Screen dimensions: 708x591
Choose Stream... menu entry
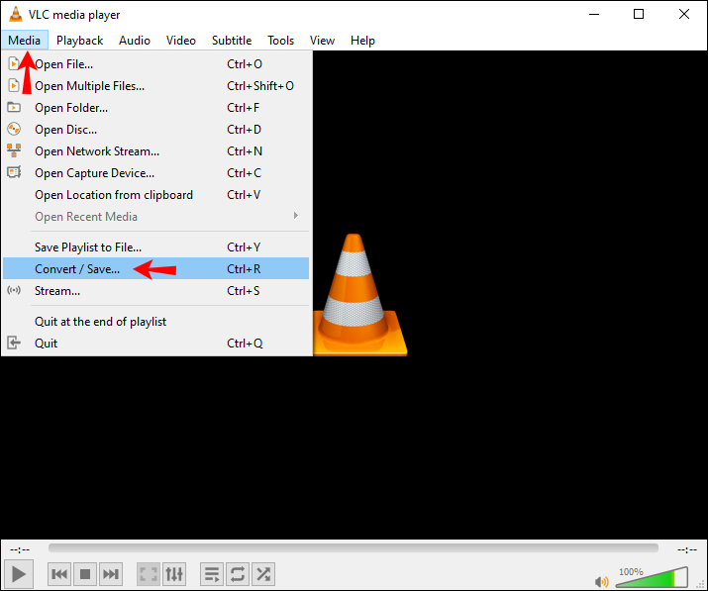(x=155, y=290)
